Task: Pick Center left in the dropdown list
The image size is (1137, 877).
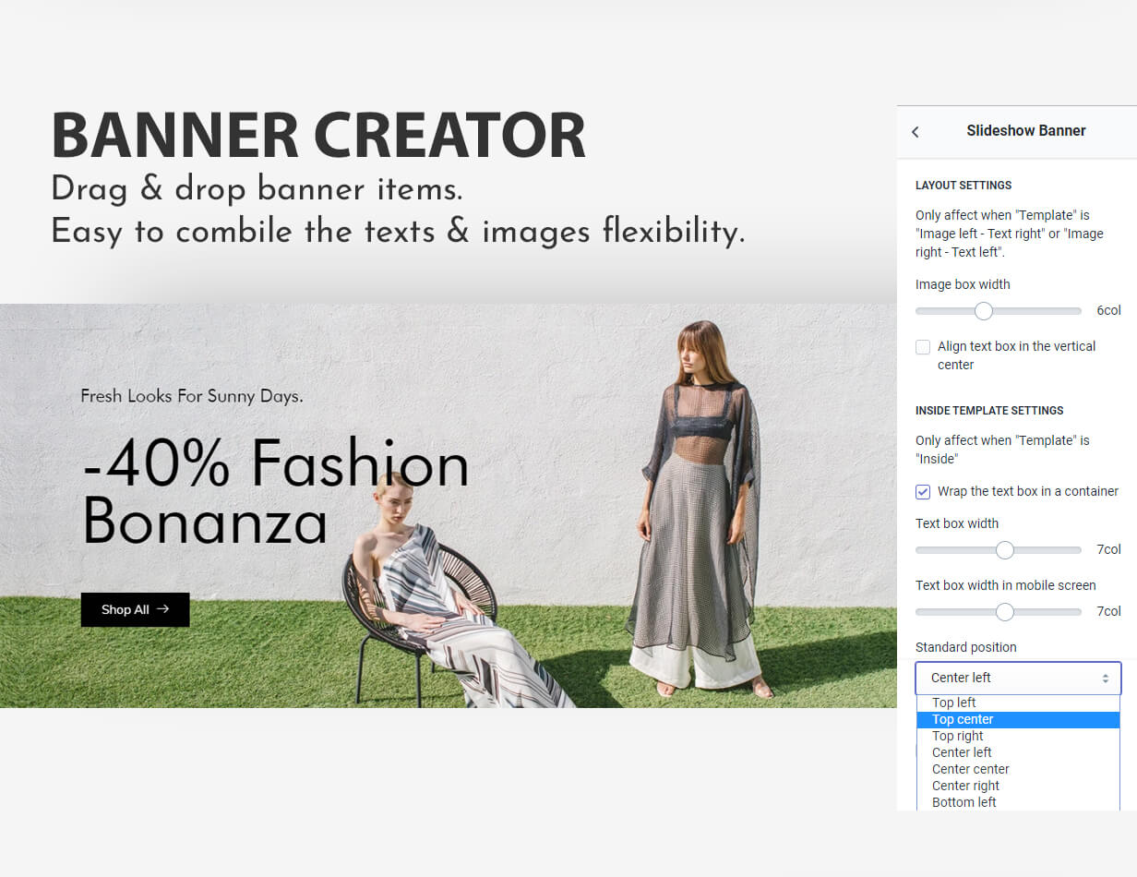Action: pos(962,752)
